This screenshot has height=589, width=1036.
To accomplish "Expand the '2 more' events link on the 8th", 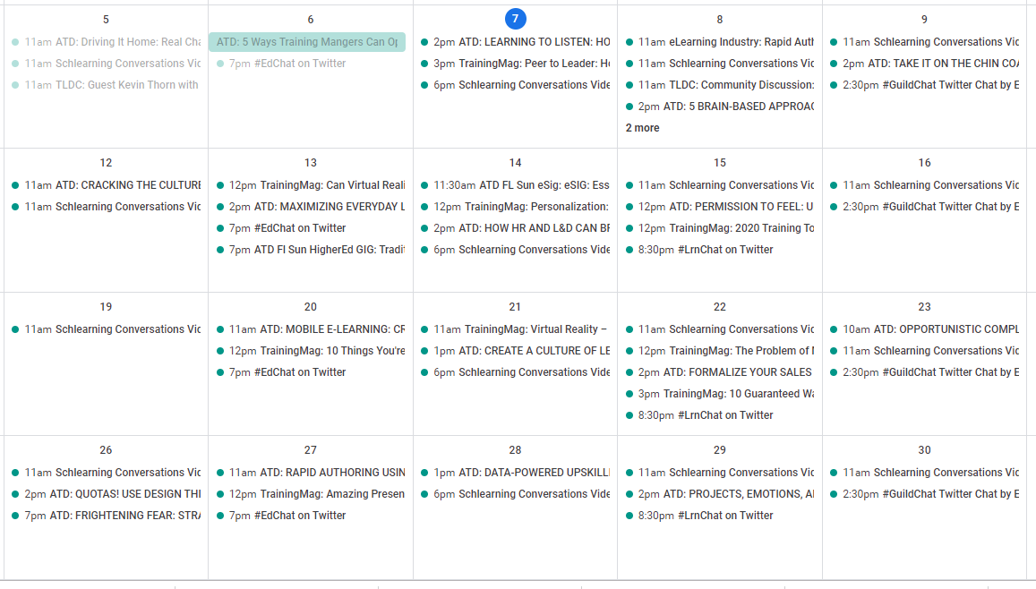I will click(642, 128).
